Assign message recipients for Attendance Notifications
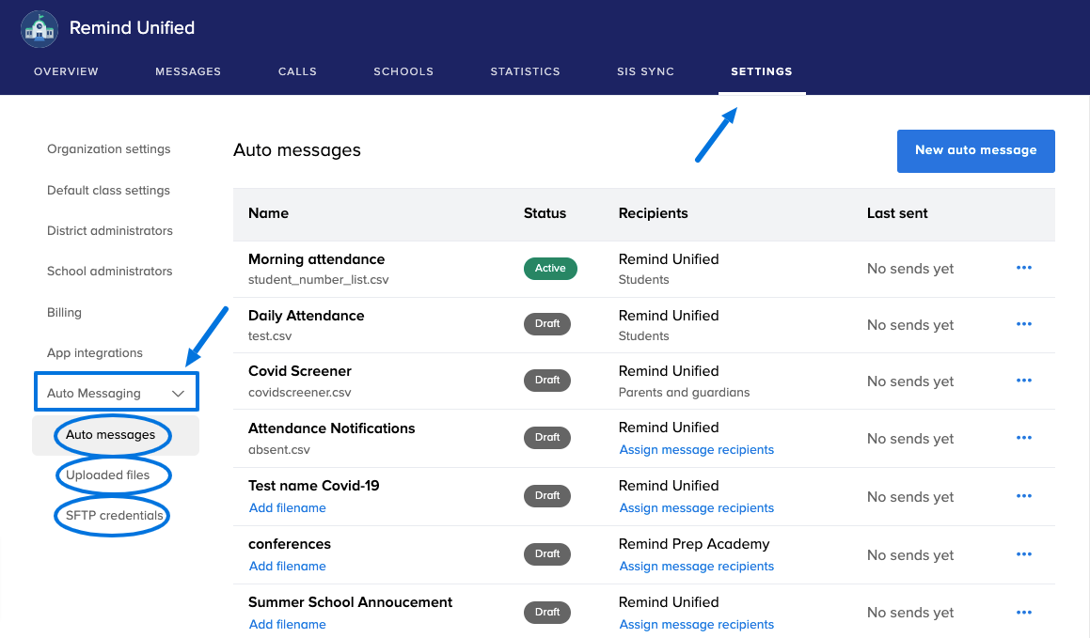This screenshot has height=638, width=1090. pyautogui.click(x=696, y=450)
